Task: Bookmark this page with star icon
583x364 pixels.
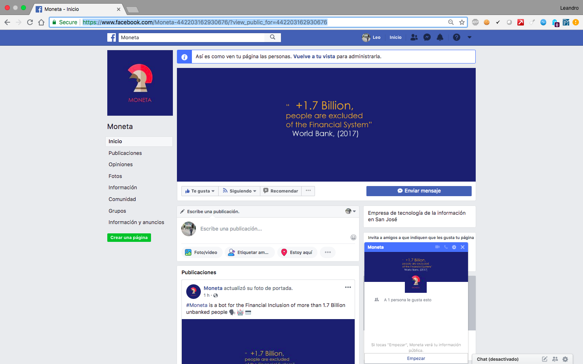Action: point(462,22)
